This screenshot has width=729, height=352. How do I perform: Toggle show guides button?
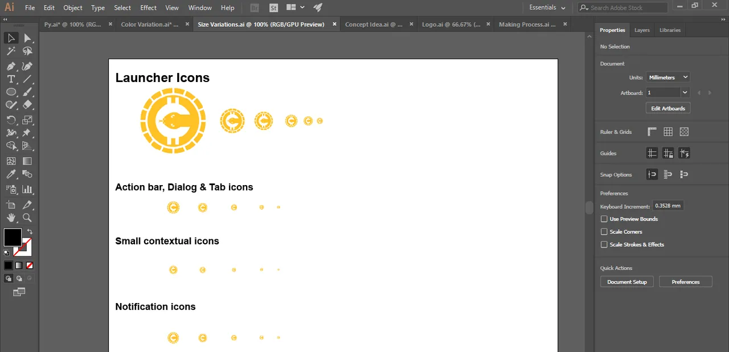point(652,153)
